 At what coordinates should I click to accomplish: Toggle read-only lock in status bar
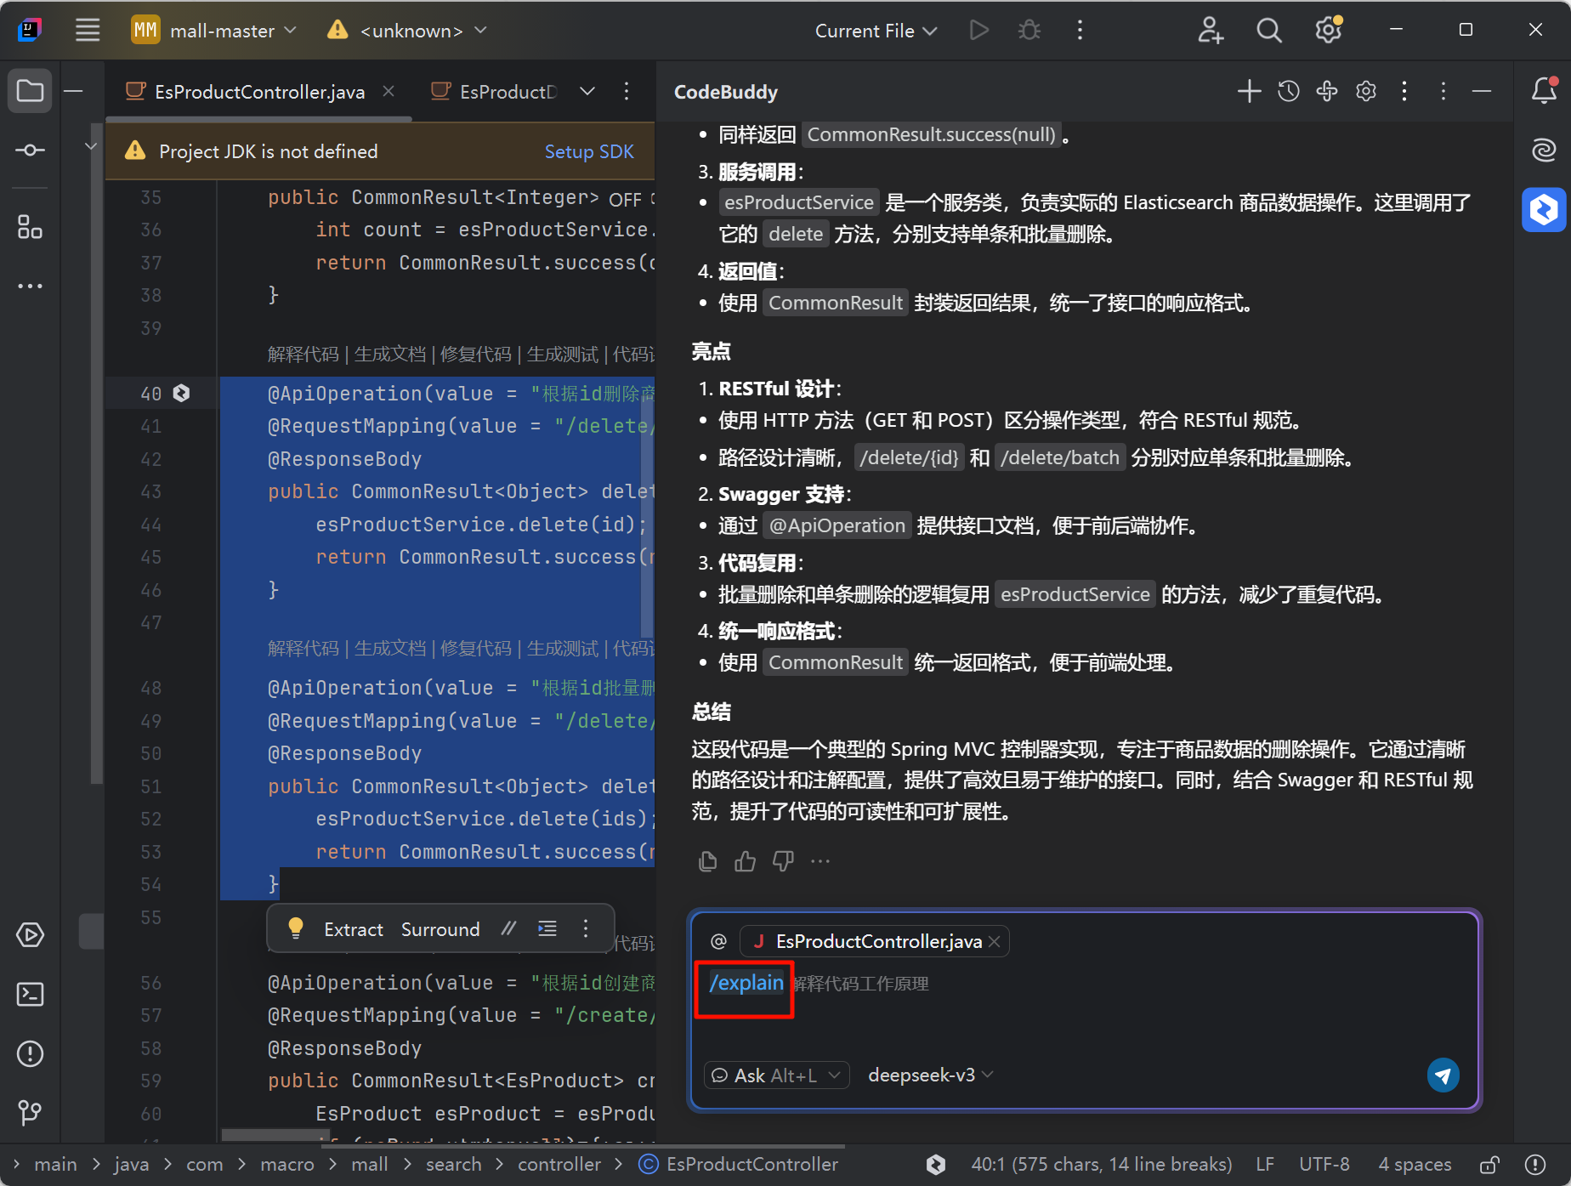1489,1165
